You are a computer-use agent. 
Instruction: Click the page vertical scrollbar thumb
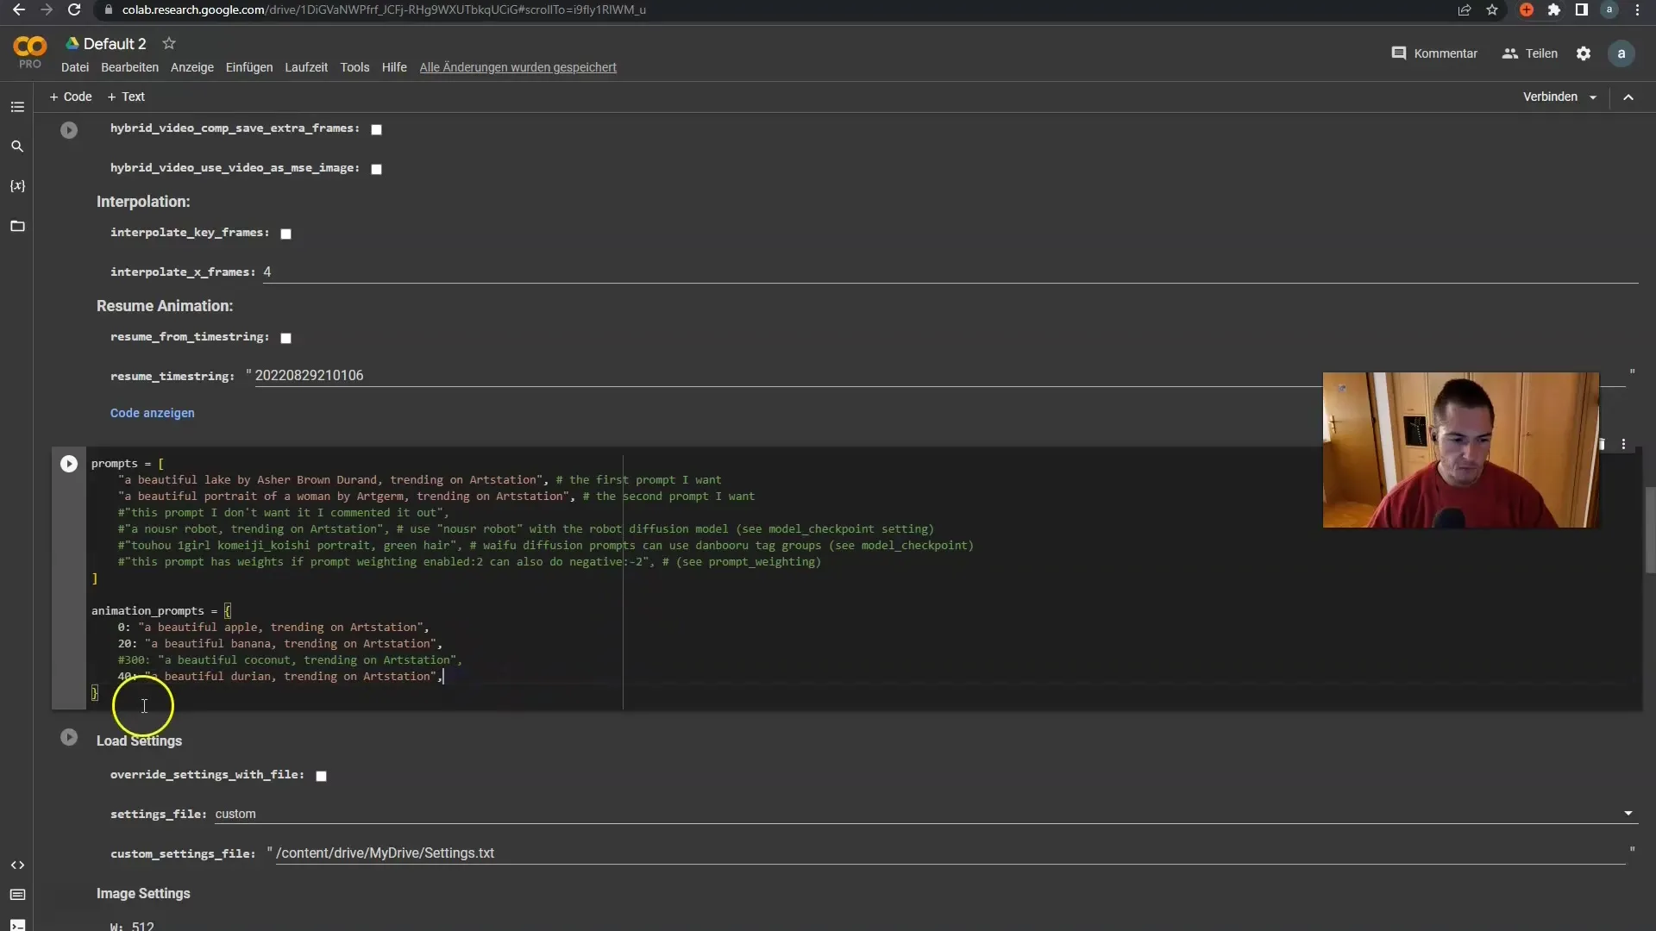pos(1650,530)
